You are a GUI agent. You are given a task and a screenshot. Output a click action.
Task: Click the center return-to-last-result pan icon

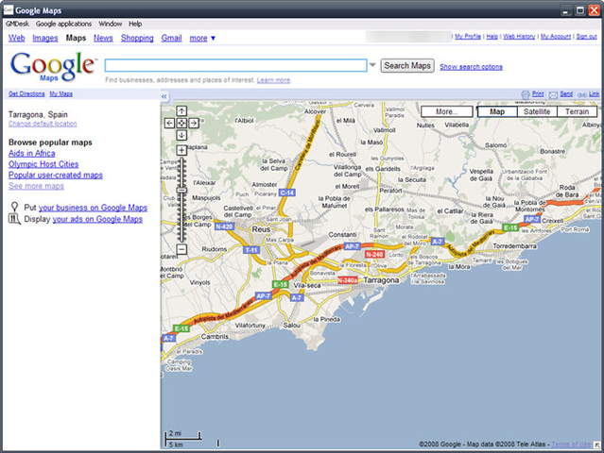coord(181,123)
